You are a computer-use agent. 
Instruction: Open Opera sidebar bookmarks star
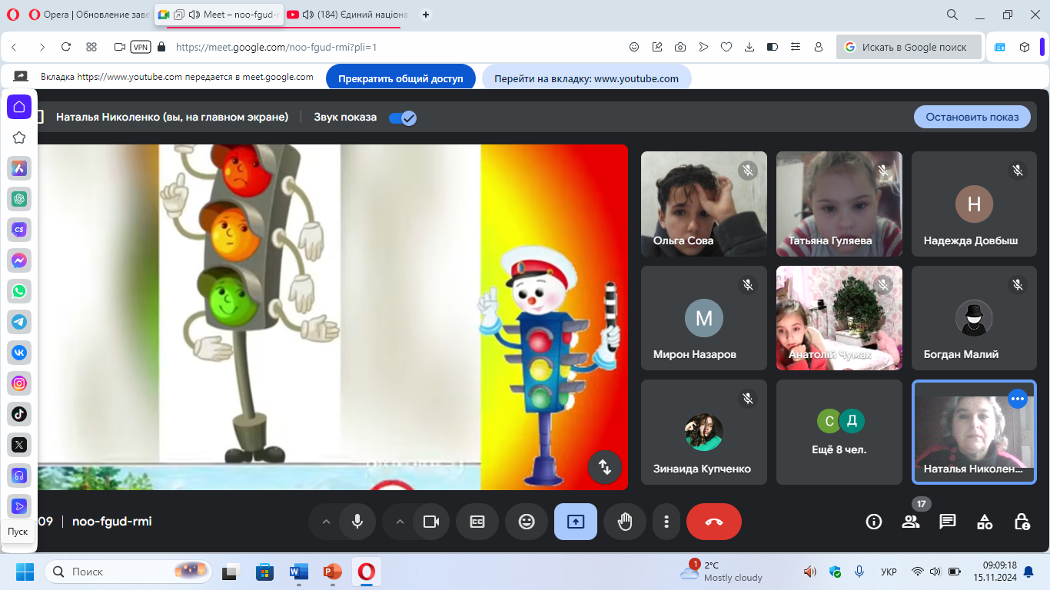(19, 138)
